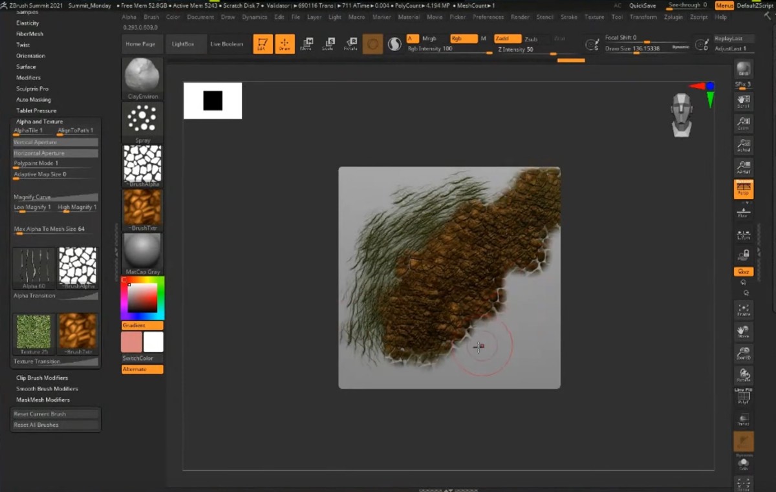
Task: Expand the Auto Masking section
Action: 34,100
